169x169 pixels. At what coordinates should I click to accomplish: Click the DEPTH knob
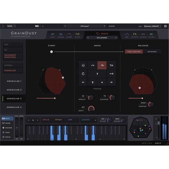tap(91, 109)
